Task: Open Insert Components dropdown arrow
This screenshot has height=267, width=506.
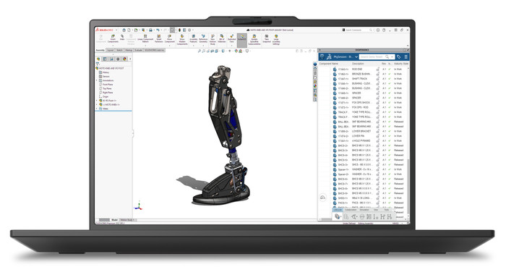Action: 113,46
